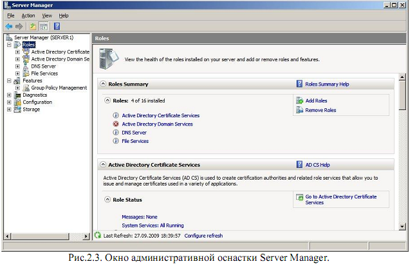Toggle the Show/Hide console tree icon
Screen dimensions: 417x266
(x=44, y=26)
